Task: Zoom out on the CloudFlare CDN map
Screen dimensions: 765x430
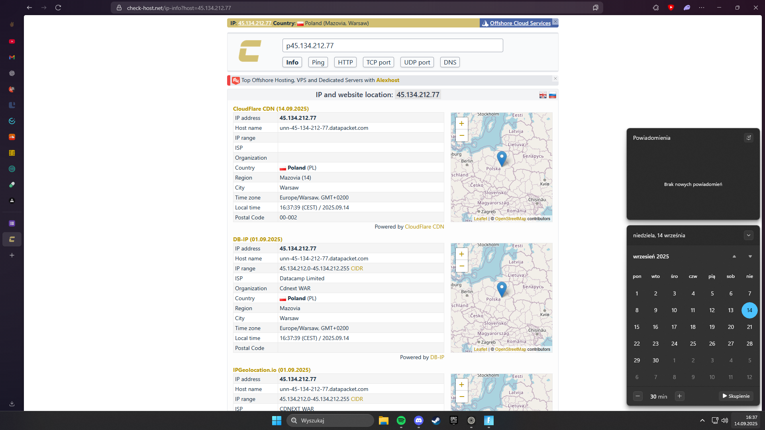Action: pos(461,135)
